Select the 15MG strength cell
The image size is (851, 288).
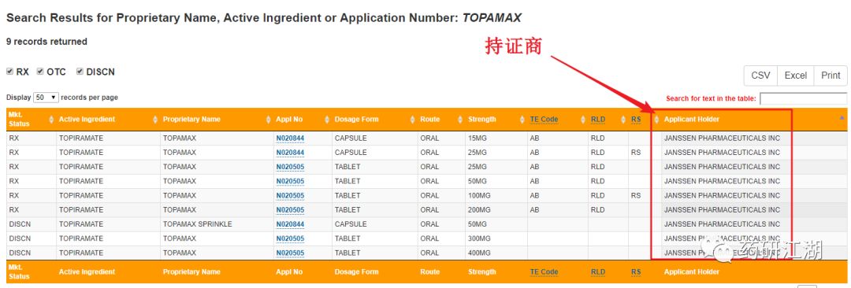(x=496, y=138)
